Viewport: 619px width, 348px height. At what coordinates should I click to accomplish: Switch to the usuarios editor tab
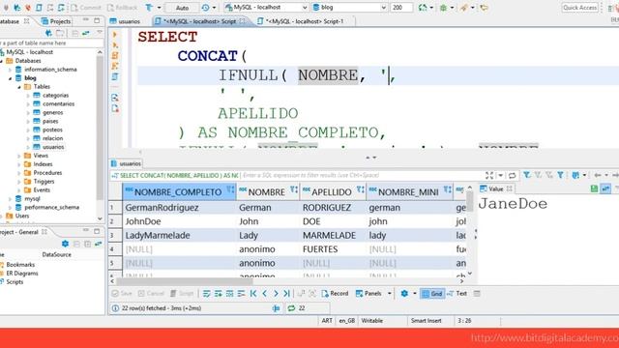(126, 21)
